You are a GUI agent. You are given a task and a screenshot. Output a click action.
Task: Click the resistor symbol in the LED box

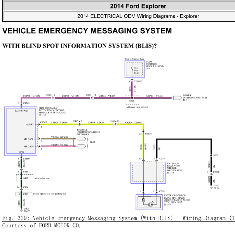[143, 200]
